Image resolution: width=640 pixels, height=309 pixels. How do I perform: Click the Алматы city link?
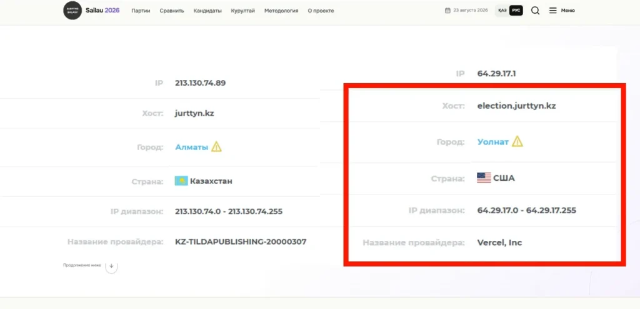coord(192,147)
